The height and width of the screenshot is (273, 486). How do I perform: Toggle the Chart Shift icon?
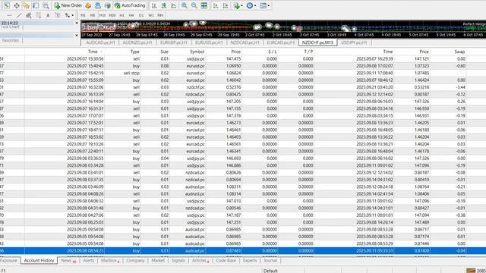[x=226, y=5]
